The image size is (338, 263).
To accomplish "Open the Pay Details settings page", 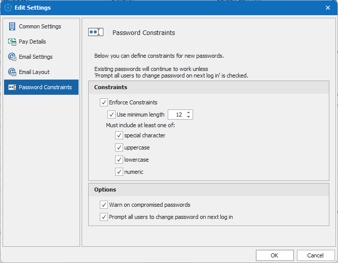I will pyautogui.click(x=32, y=42).
